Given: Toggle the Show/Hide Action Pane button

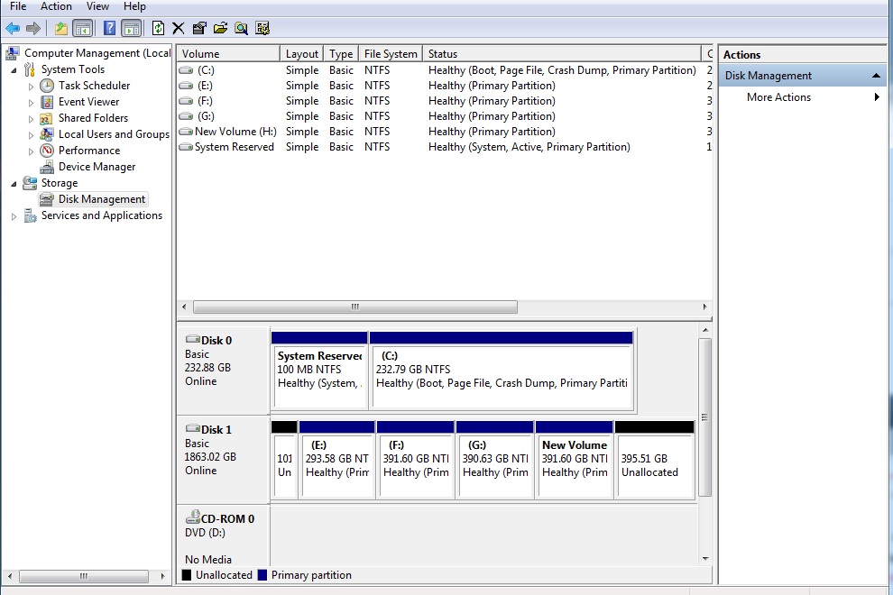Looking at the screenshot, I should pyautogui.click(x=131, y=28).
